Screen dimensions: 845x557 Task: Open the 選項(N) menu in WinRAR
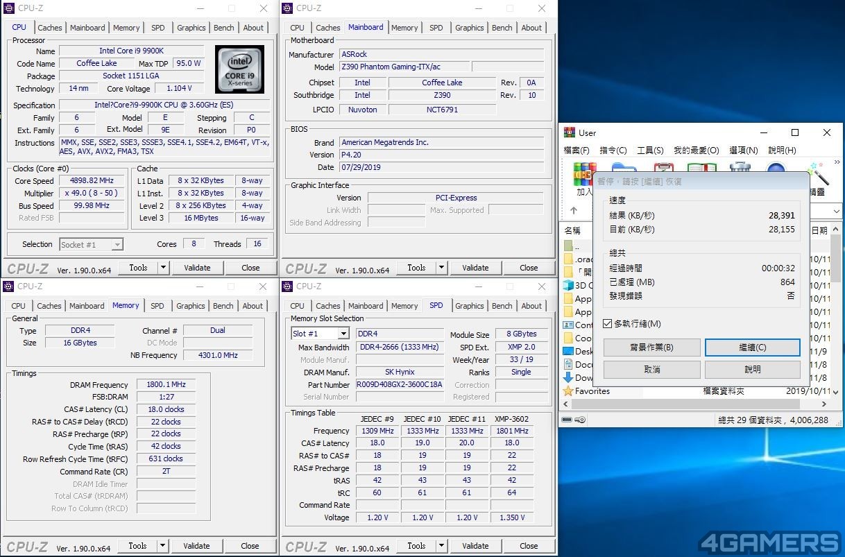[x=743, y=151]
